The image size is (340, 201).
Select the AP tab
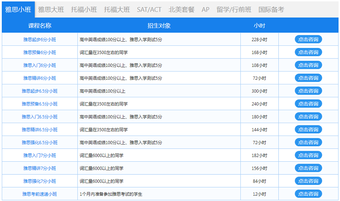pos(206,9)
